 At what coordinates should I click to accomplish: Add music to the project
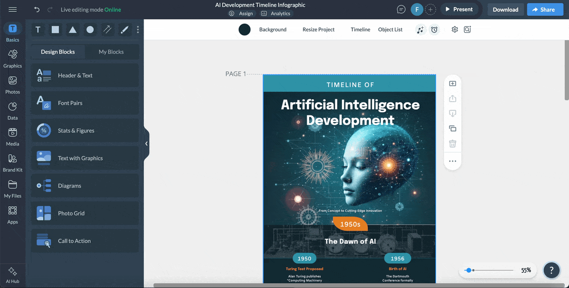420,29
